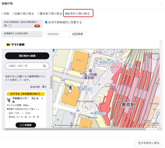This screenshot has height=148, width=165.
Task: Click the search magnifier icon in store field
Action: click(x=44, y=66)
